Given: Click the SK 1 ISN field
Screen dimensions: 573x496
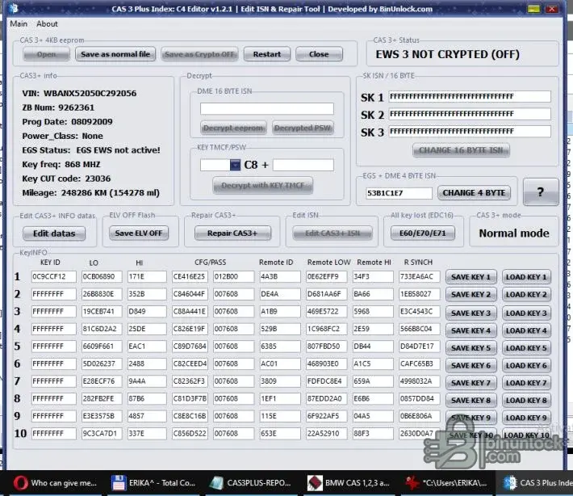Looking at the screenshot, I should pos(470,97).
